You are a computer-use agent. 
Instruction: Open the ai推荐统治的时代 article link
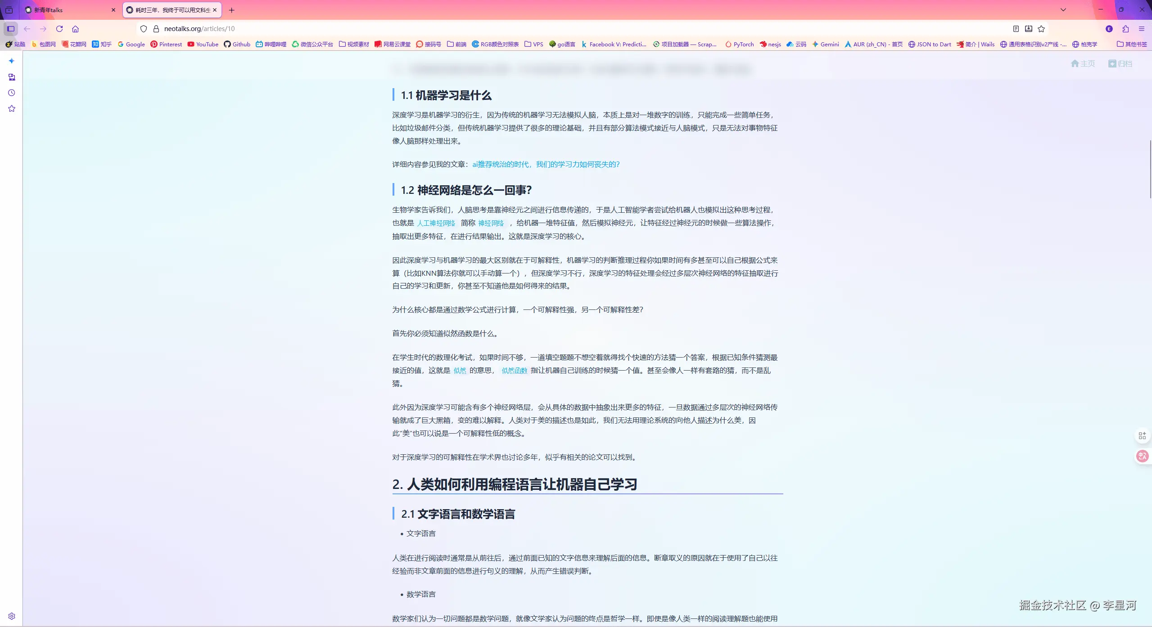pos(546,165)
